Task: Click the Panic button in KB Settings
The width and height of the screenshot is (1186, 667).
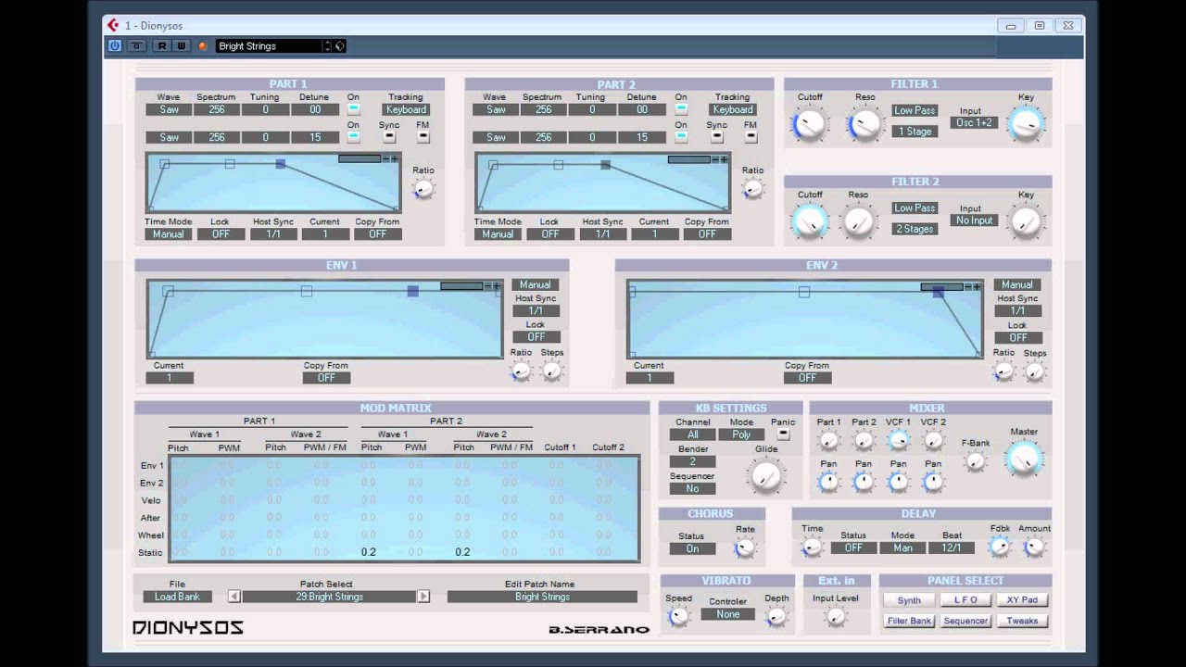Action: point(783,434)
